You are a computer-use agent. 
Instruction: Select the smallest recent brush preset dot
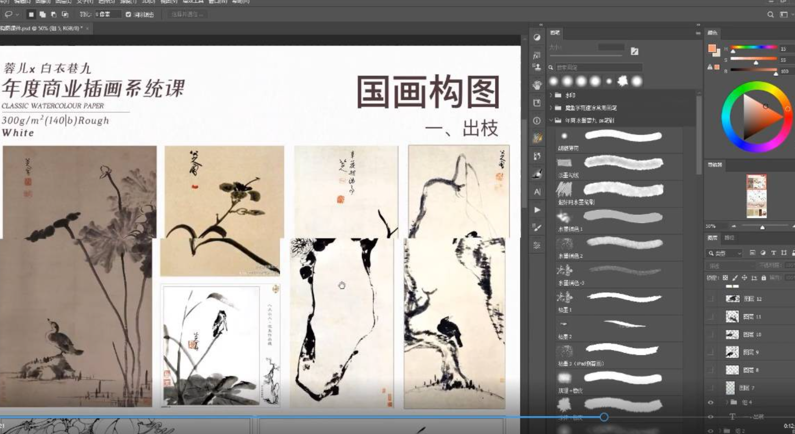click(x=609, y=81)
